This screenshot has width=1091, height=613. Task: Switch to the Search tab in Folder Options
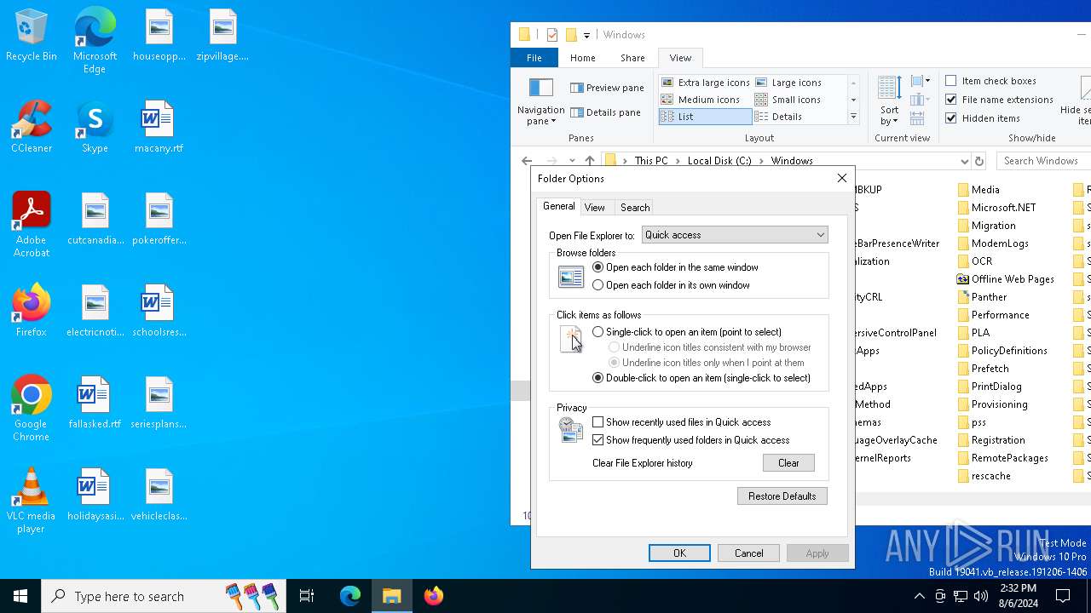[x=635, y=208]
